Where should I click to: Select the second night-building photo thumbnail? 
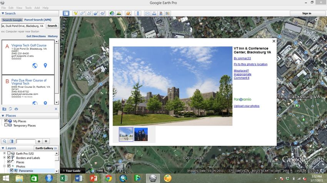[141, 134]
